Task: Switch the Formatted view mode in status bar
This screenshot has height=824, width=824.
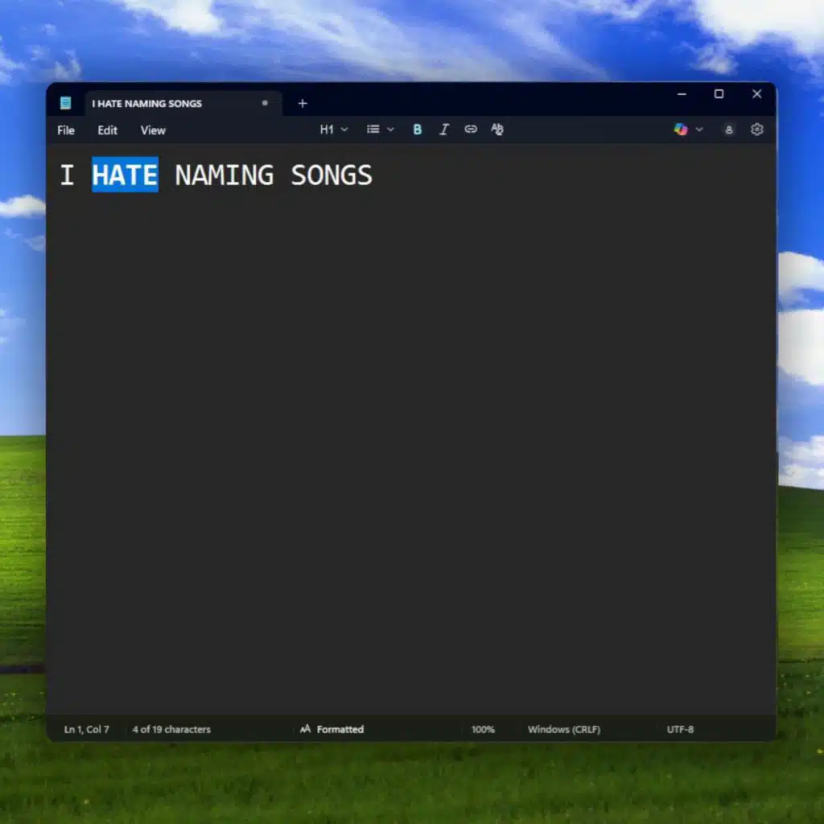Action: (x=332, y=729)
